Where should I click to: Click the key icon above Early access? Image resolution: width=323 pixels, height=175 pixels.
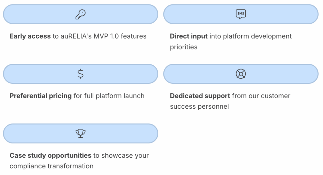click(x=80, y=14)
